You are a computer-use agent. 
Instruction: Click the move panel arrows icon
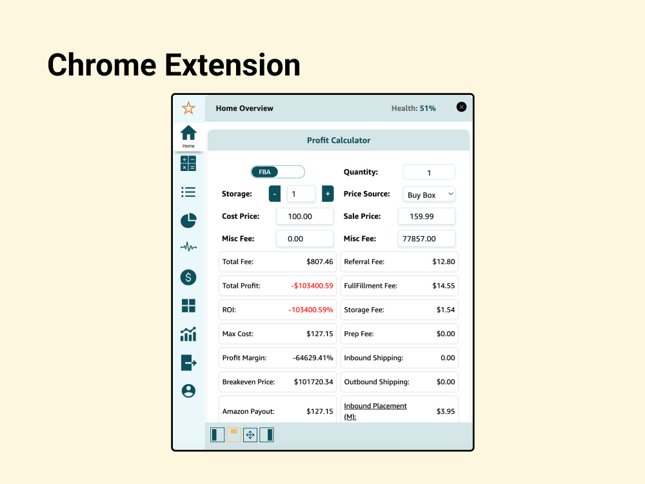coord(250,434)
